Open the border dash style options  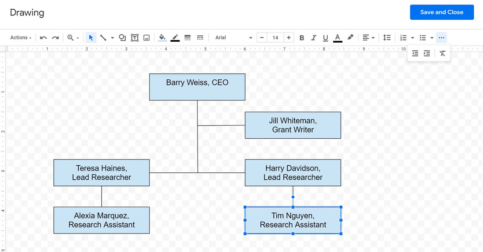tap(200, 38)
